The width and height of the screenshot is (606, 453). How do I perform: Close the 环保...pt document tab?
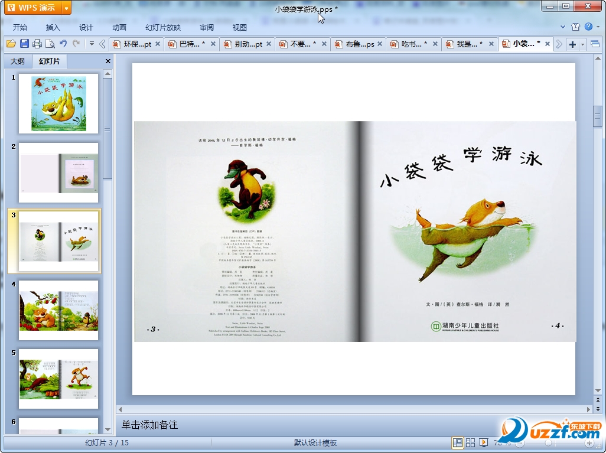pyautogui.click(x=158, y=44)
